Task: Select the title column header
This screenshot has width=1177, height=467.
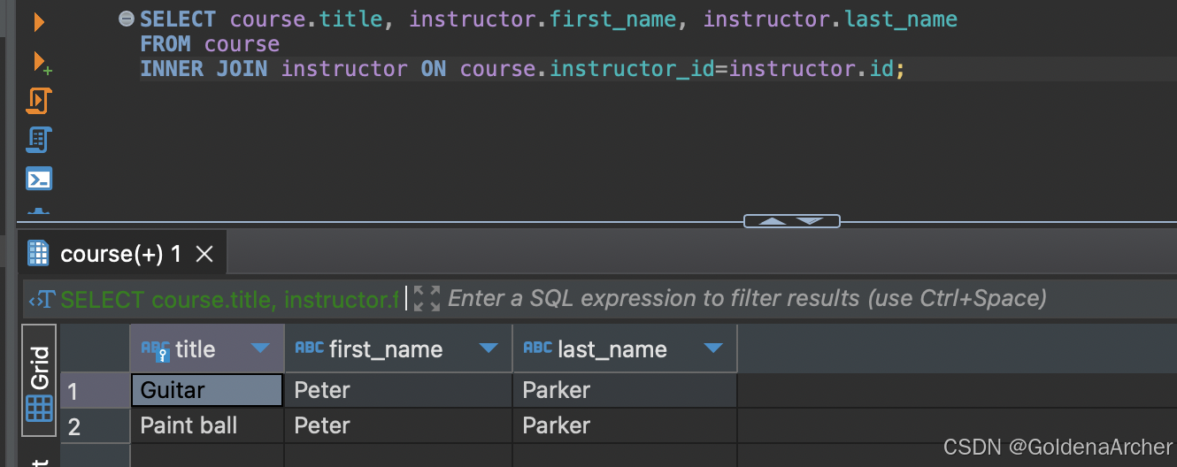Action: (x=207, y=348)
